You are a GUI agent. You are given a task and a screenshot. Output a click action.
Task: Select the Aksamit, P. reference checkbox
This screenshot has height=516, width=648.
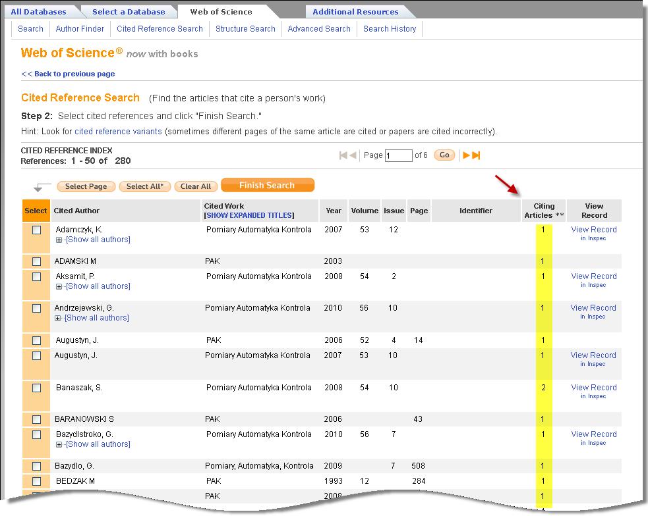[x=36, y=276]
